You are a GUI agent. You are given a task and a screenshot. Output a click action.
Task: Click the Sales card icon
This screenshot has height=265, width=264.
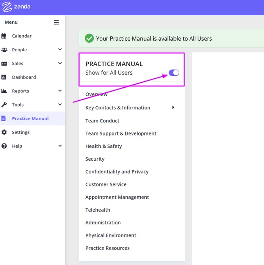click(4, 64)
